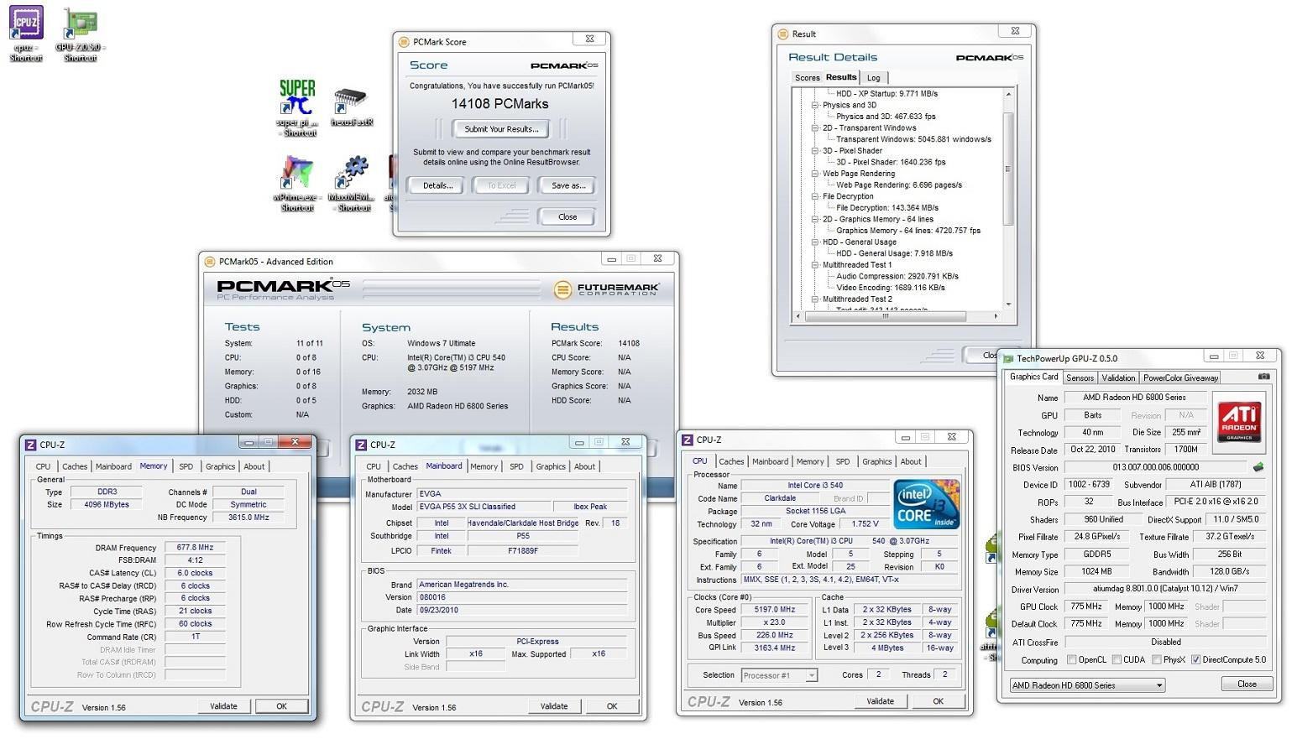Click the 14108 PCMarks score text
This screenshot has height=739, width=1297.
[x=499, y=104]
